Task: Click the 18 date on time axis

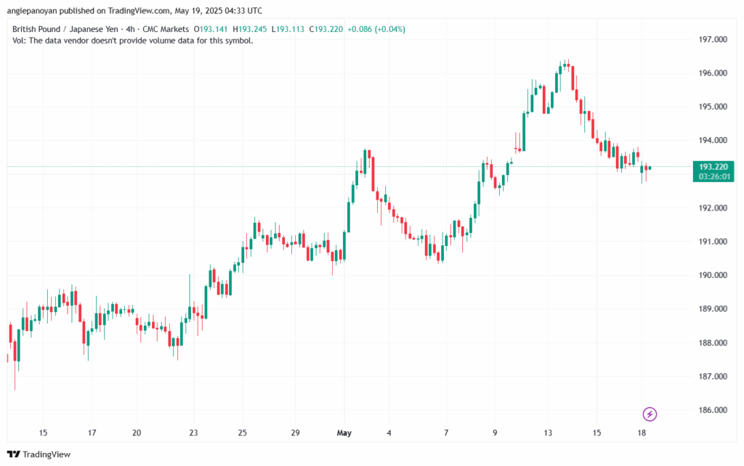Action: (642, 433)
